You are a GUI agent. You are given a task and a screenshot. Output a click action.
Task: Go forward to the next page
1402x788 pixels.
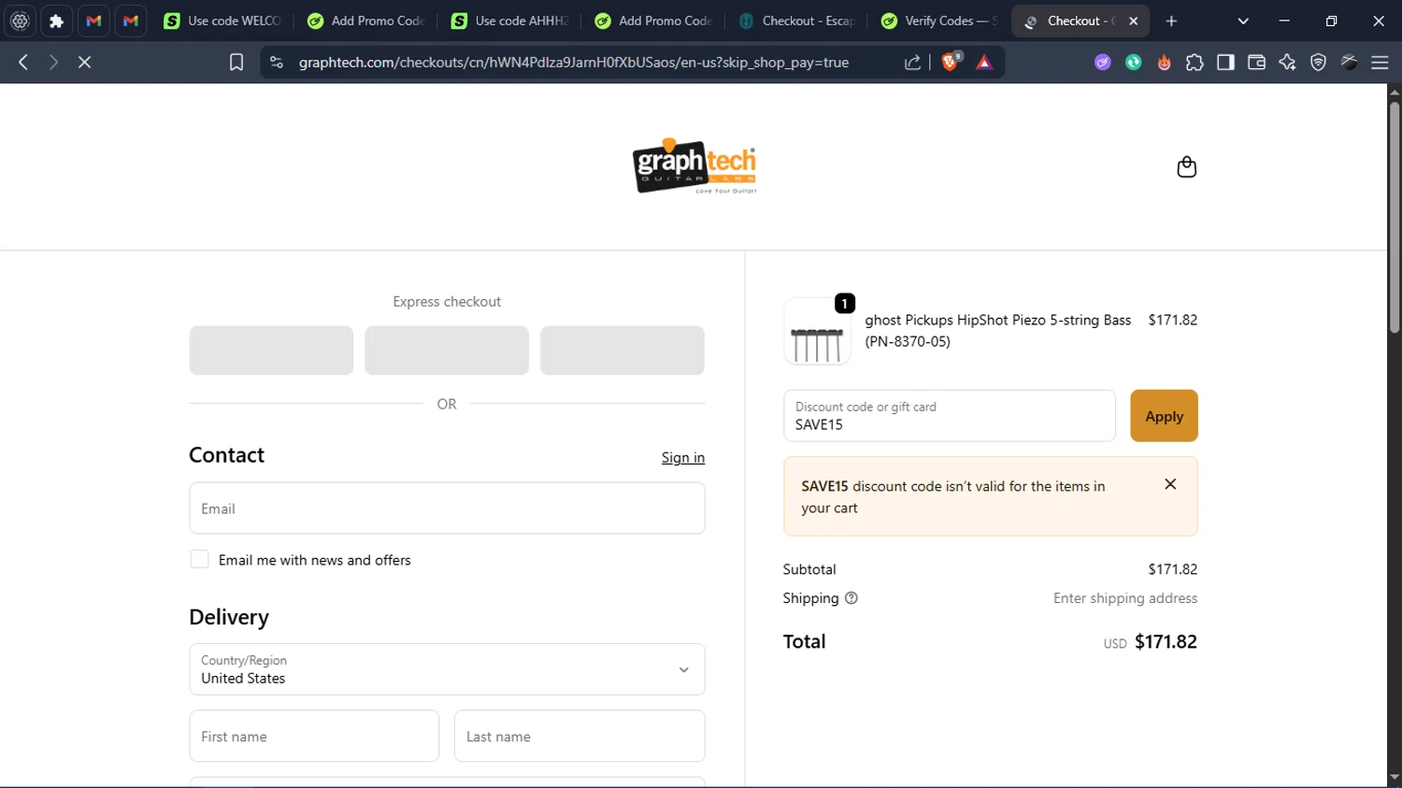[x=53, y=62]
